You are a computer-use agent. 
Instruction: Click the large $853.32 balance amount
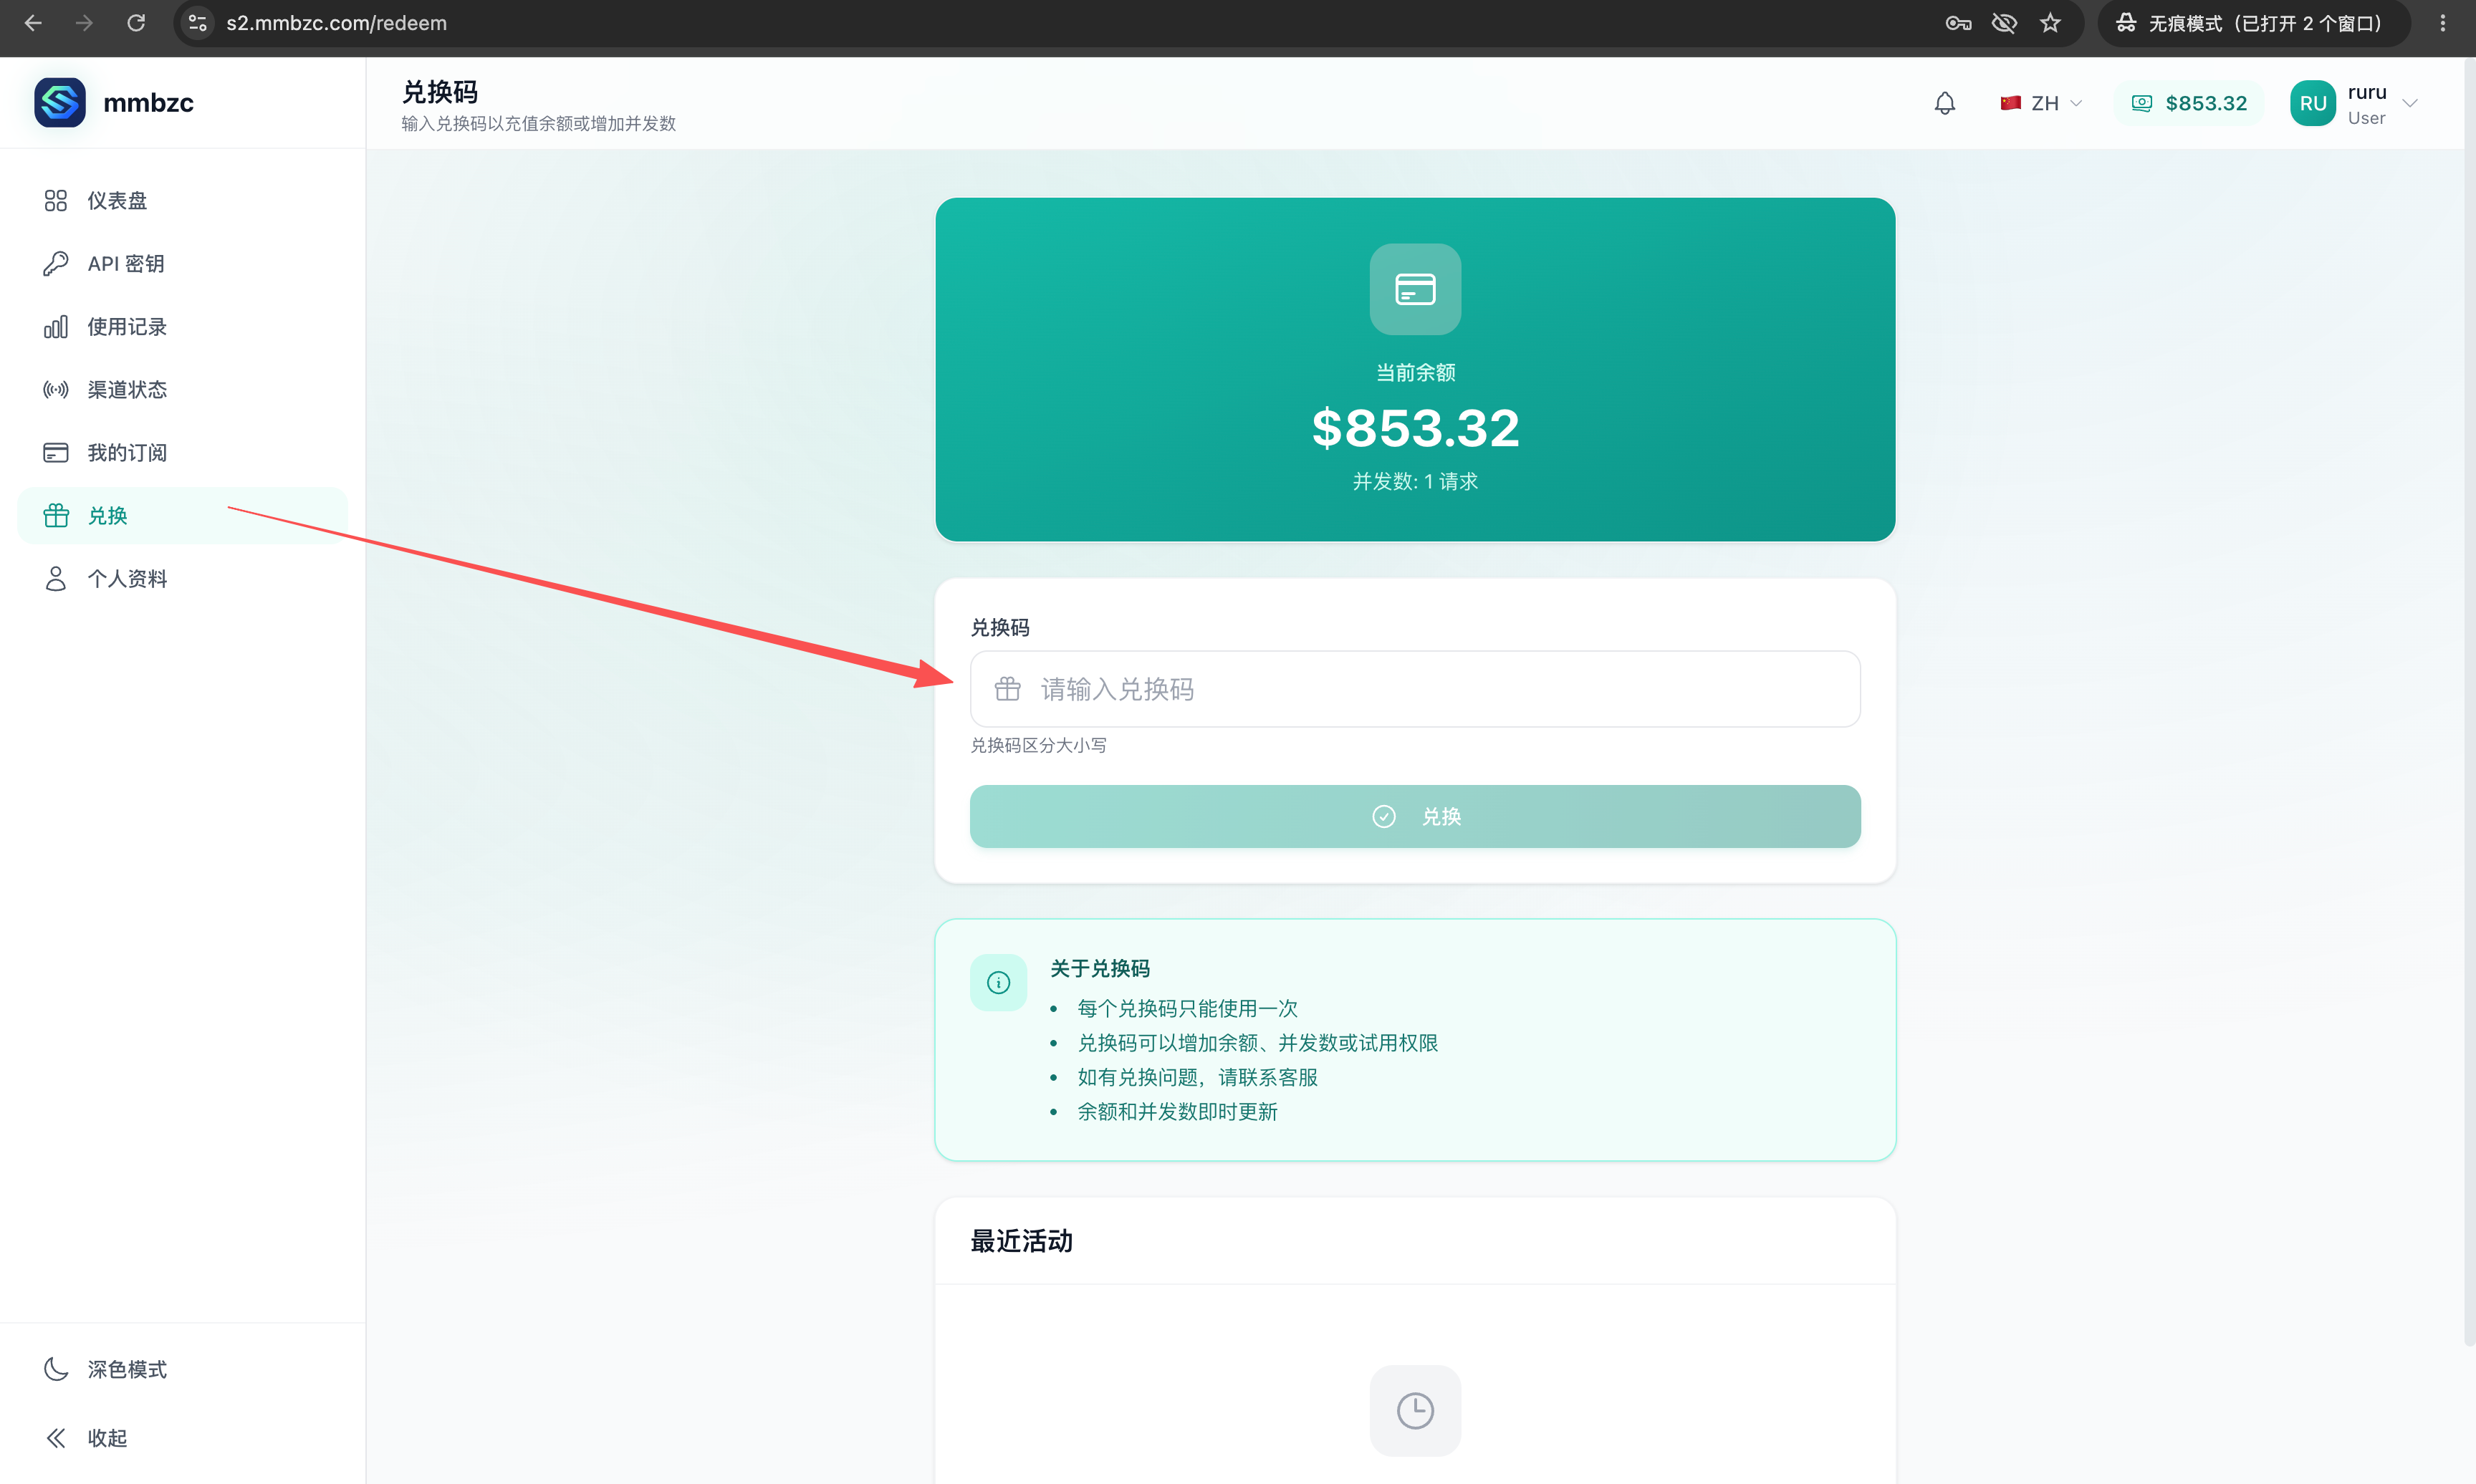(1414, 428)
